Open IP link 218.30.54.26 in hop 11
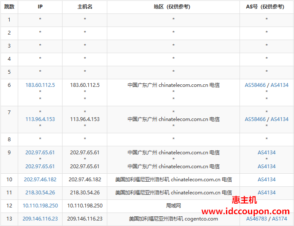Viewport: 294px width, 226px height. [x=40, y=193]
